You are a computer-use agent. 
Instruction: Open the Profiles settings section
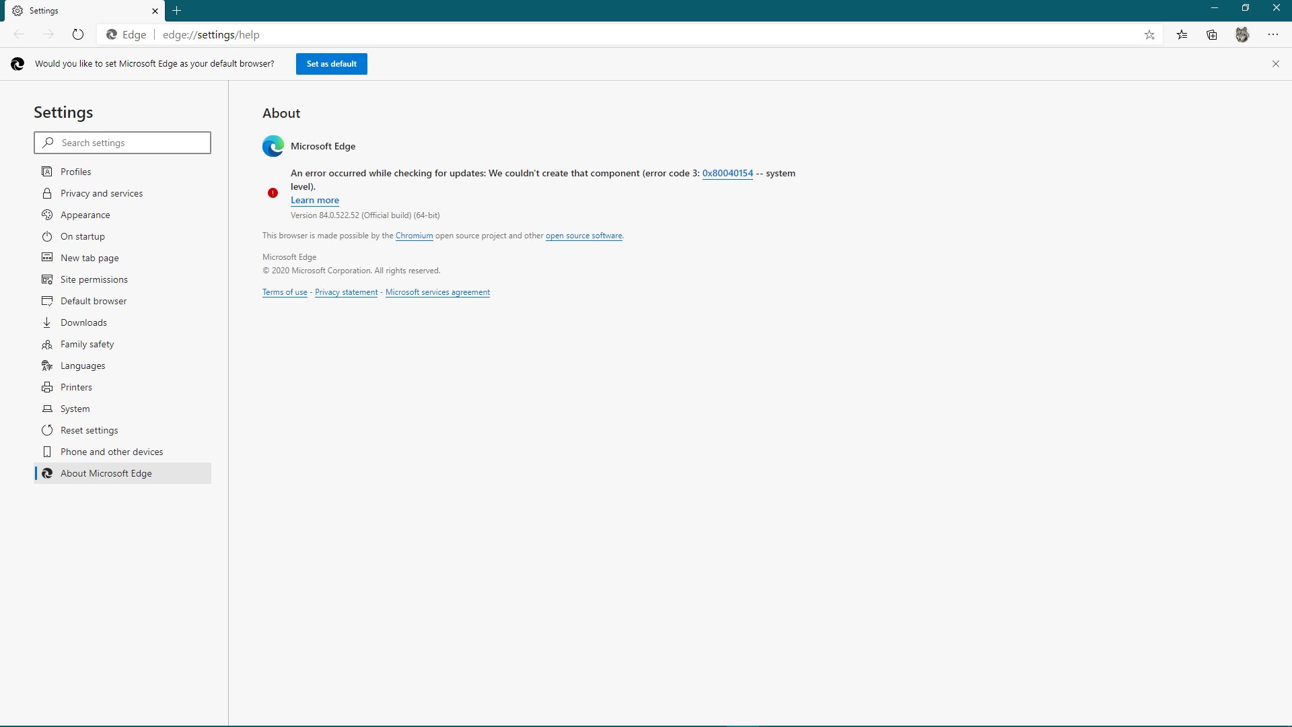pyautogui.click(x=75, y=172)
